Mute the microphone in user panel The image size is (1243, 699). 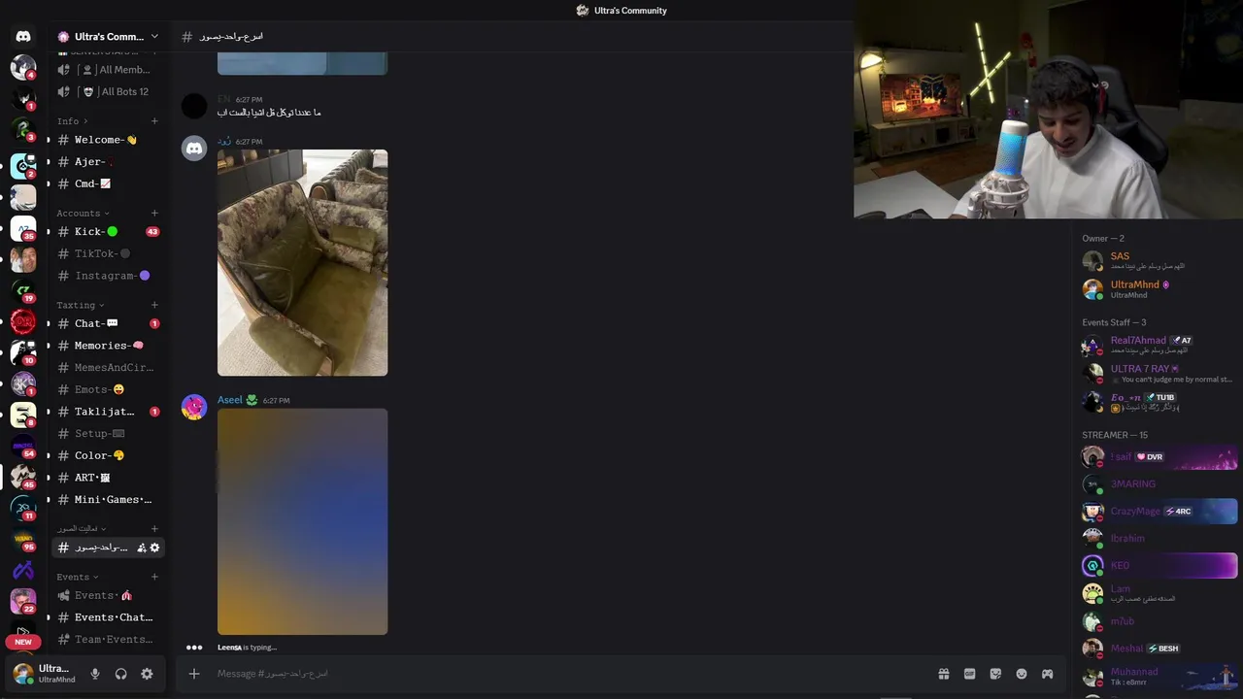(x=95, y=674)
